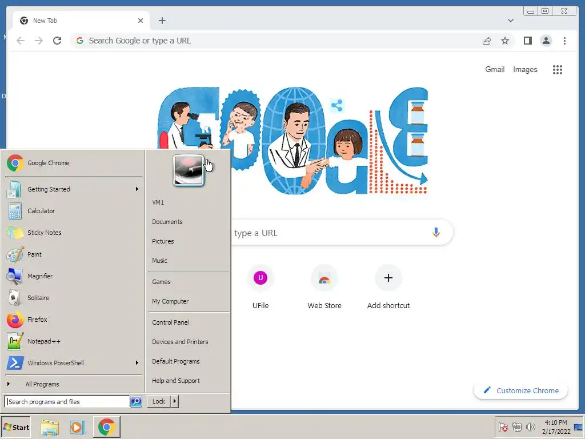Launch Paint from Start menu

tap(74, 254)
